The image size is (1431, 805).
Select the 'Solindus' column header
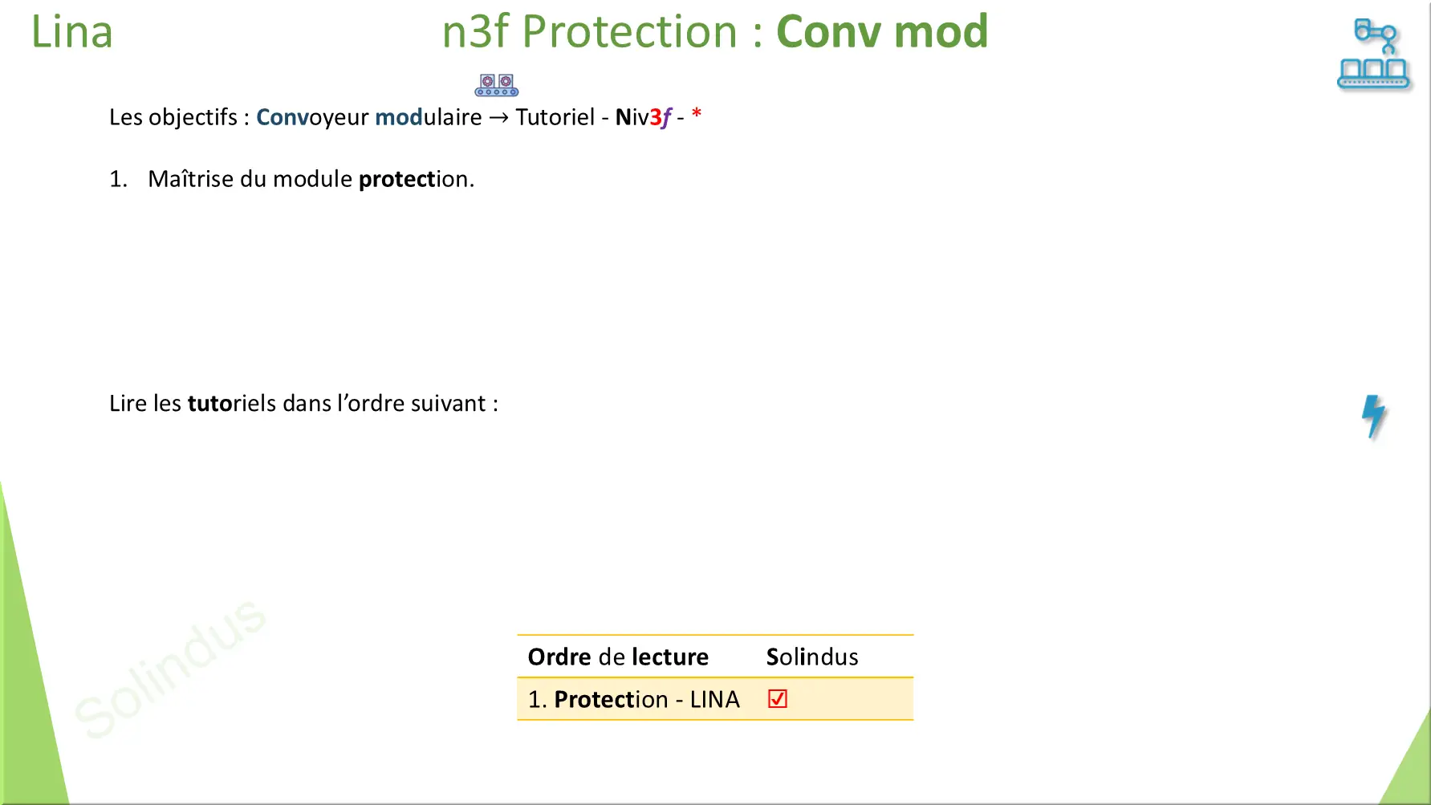click(811, 657)
